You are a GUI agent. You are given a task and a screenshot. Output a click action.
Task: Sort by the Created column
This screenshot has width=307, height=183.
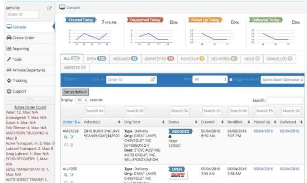212,122
